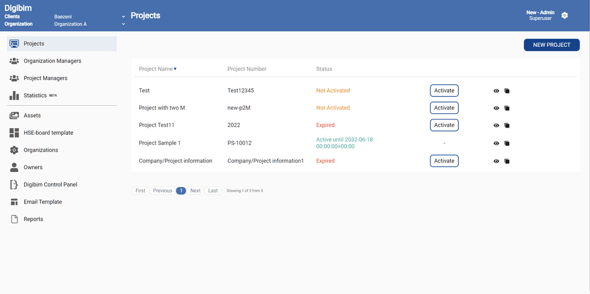The height and width of the screenshot is (294, 590).
Task: Copy the Project Test11 row using duplicate icon
Action: [506, 125]
